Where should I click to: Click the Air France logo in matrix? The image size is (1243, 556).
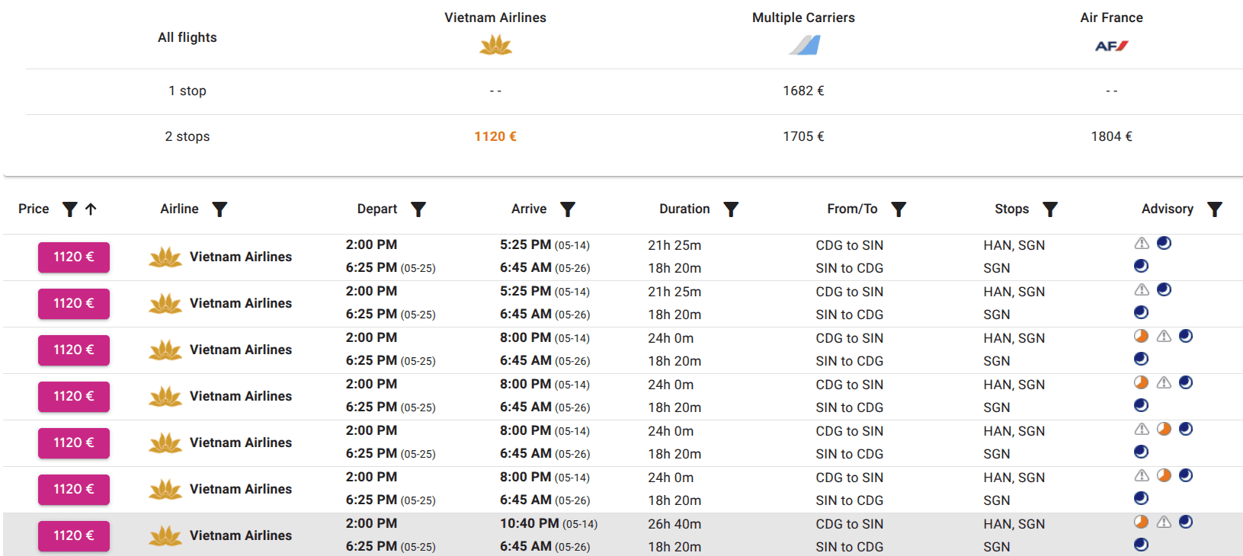(1111, 46)
